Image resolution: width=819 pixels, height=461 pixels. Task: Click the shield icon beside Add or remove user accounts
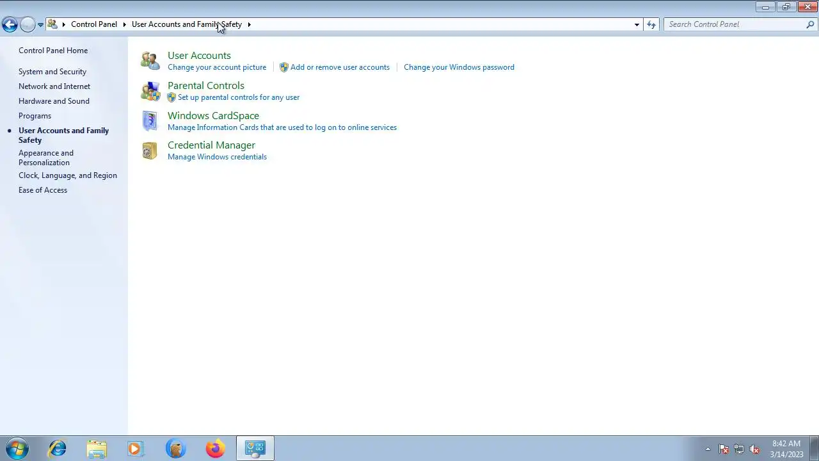(x=284, y=67)
